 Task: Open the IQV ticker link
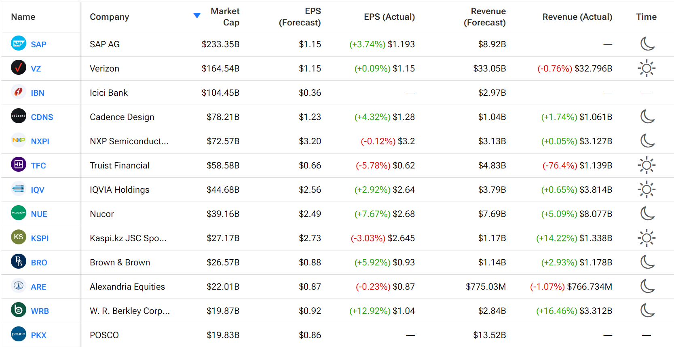click(x=38, y=190)
